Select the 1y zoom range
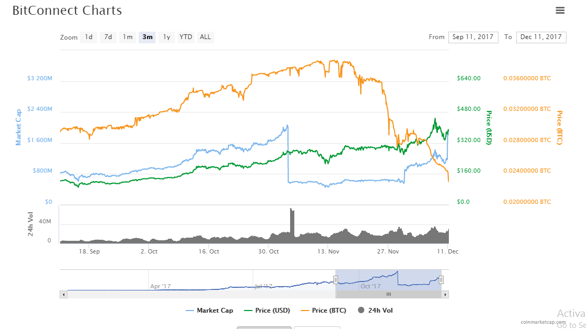Viewport: 586px width, 329px height. (167, 37)
